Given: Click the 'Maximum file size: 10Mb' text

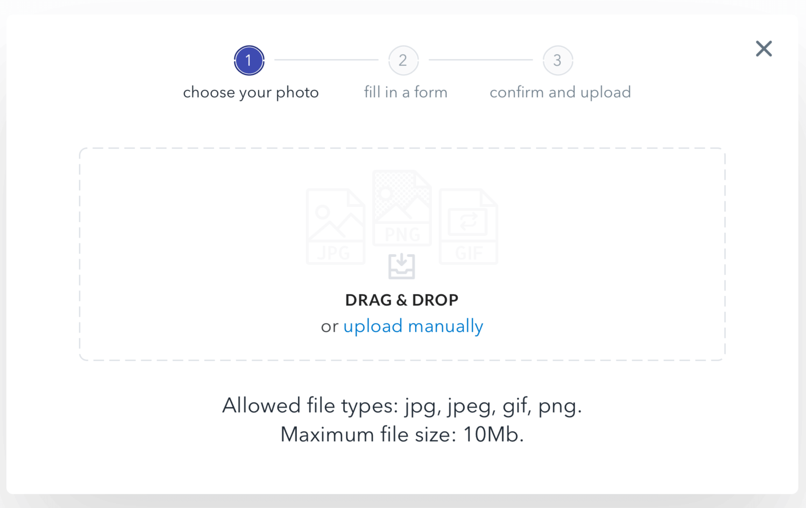Looking at the screenshot, I should tap(402, 434).
